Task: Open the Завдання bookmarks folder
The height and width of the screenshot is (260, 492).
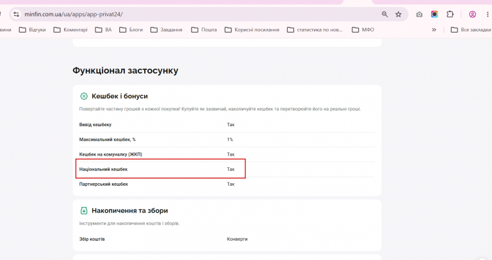Action: 167,30
